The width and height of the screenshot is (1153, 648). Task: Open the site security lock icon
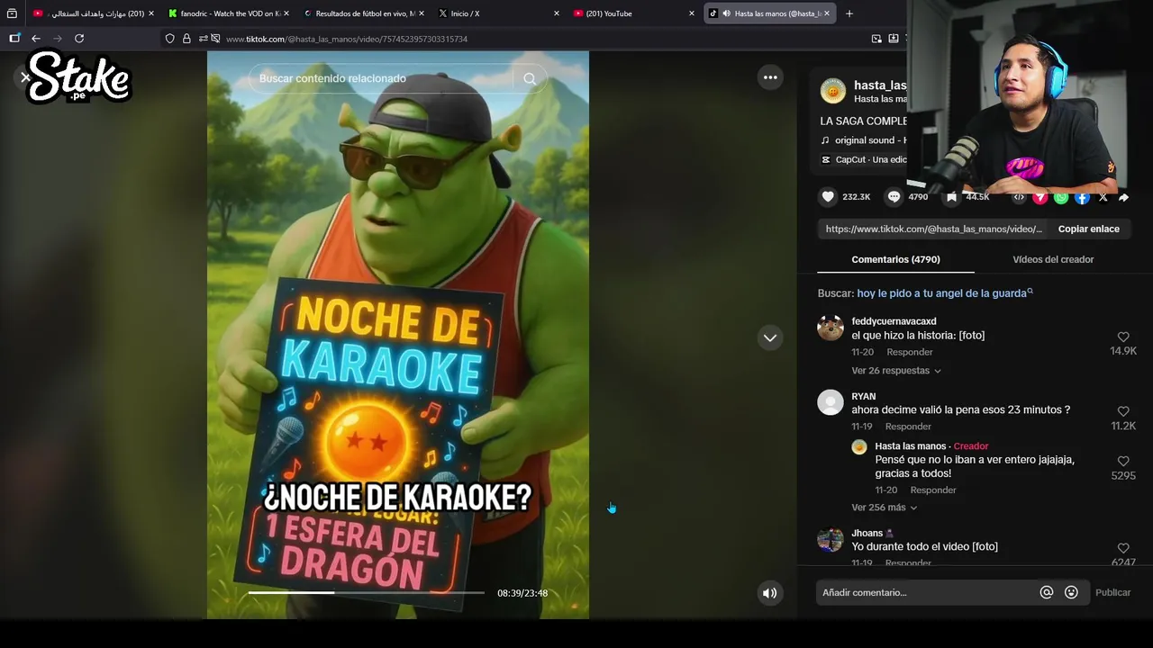pyautogui.click(x=186, y=39)
